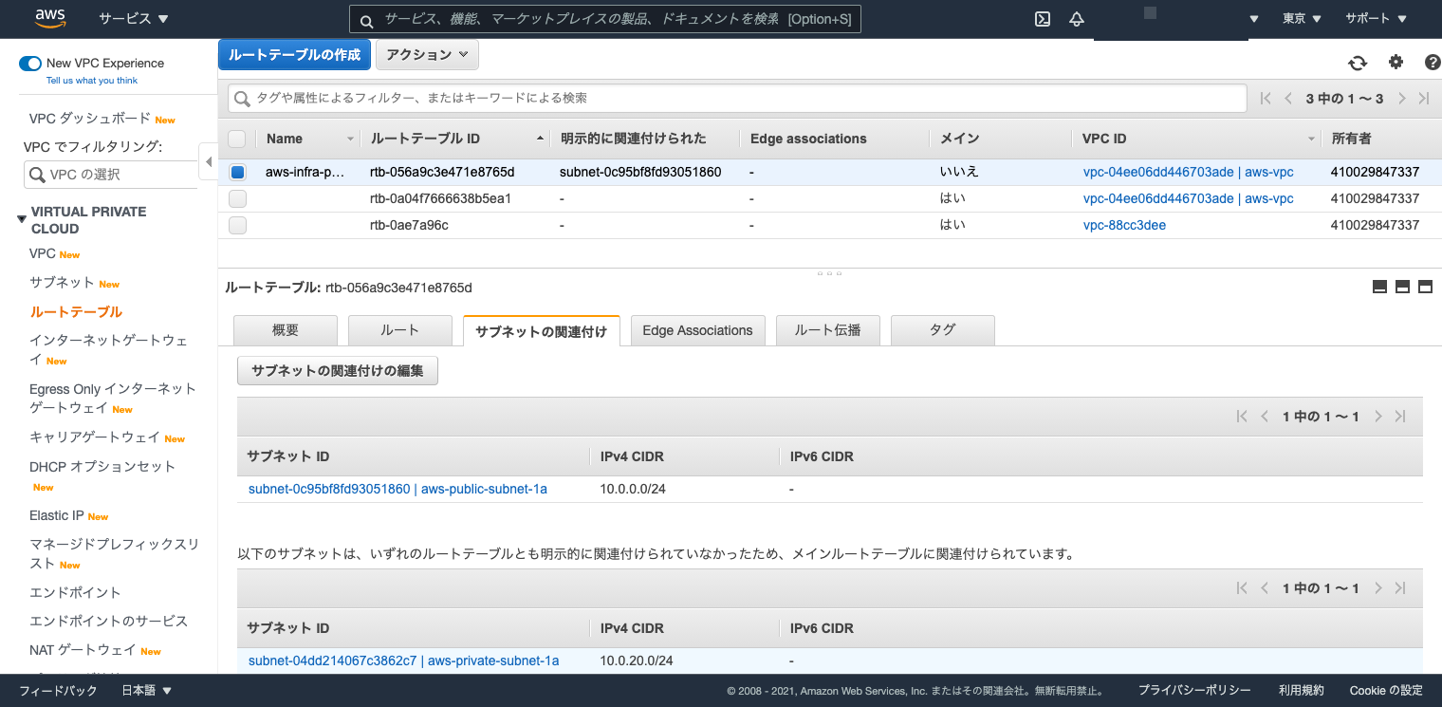Toggle the select-all route tables checkbox
Screen dimensions: 1442x707
237,139
